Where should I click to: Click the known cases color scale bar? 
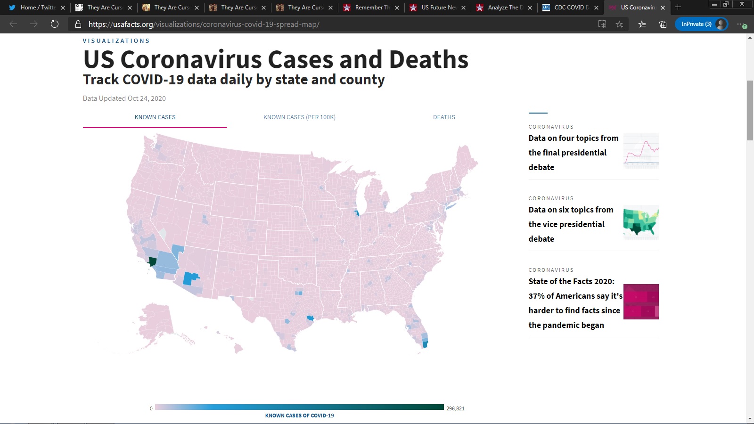point(299,407)
